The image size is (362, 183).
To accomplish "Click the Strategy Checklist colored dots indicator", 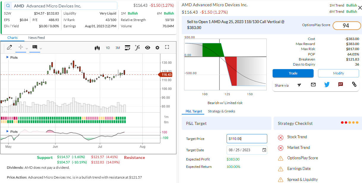I will click(x=350, y=122).
